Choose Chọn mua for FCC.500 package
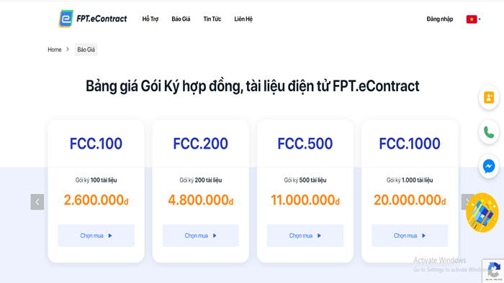The width and height of the screenshot is (504, 283). [x=305, y=236]
